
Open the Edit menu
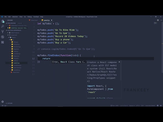pos(9,17)
